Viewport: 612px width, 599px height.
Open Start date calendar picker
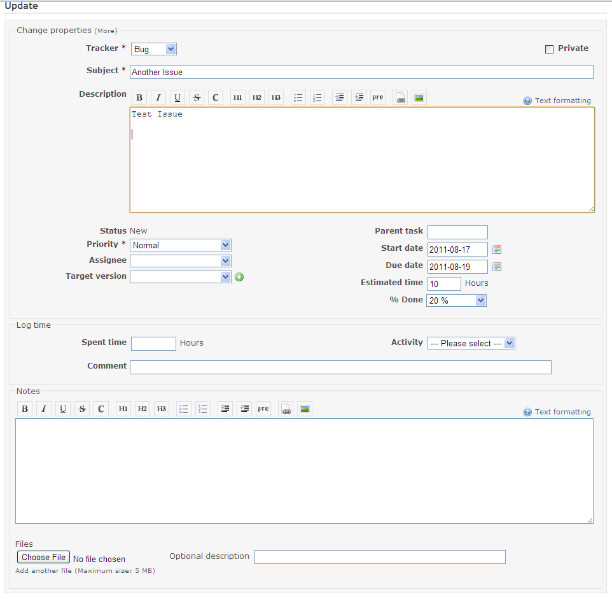point(497,250)
